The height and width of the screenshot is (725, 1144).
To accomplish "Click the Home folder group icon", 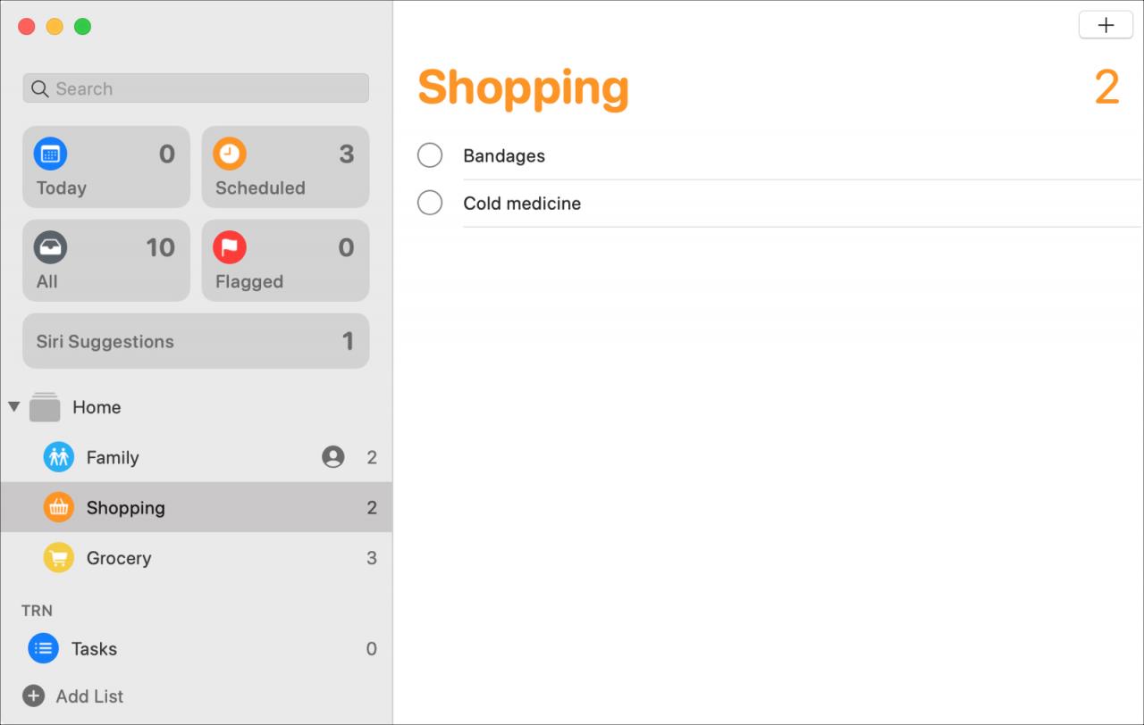I will [45, 407].
